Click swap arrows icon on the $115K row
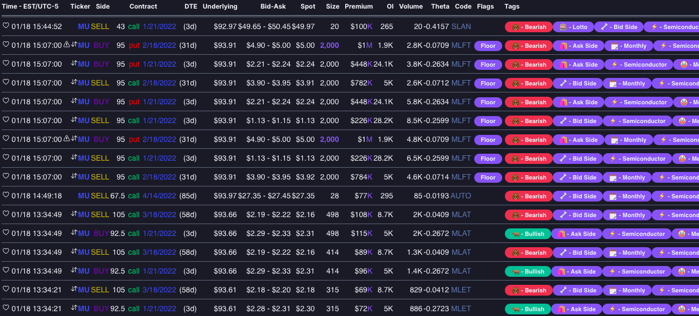This screenshot has width=699, height=316. pyautogui.click(x=74, y=233)
